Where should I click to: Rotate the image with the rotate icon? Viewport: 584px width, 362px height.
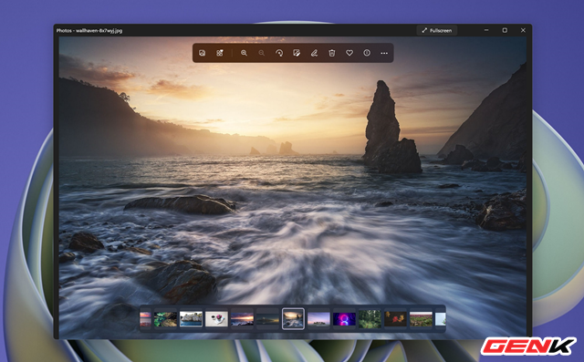click(x=279, y=53)
